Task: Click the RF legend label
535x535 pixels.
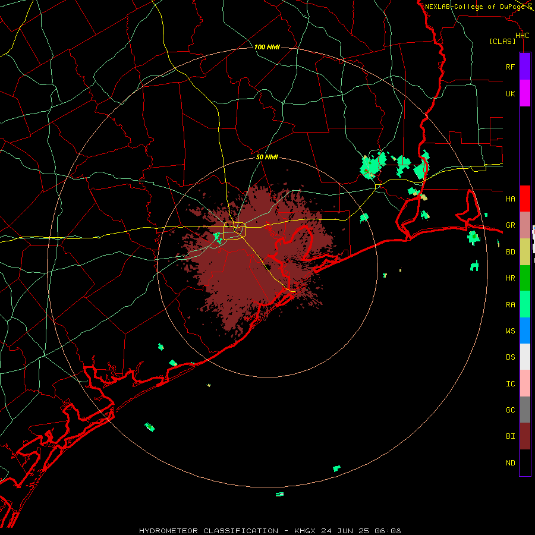Action: tap(510, 67)
